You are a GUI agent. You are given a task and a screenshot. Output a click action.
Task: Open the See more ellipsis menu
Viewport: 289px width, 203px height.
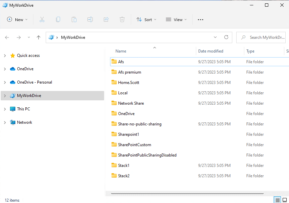[x=201, y=20]
